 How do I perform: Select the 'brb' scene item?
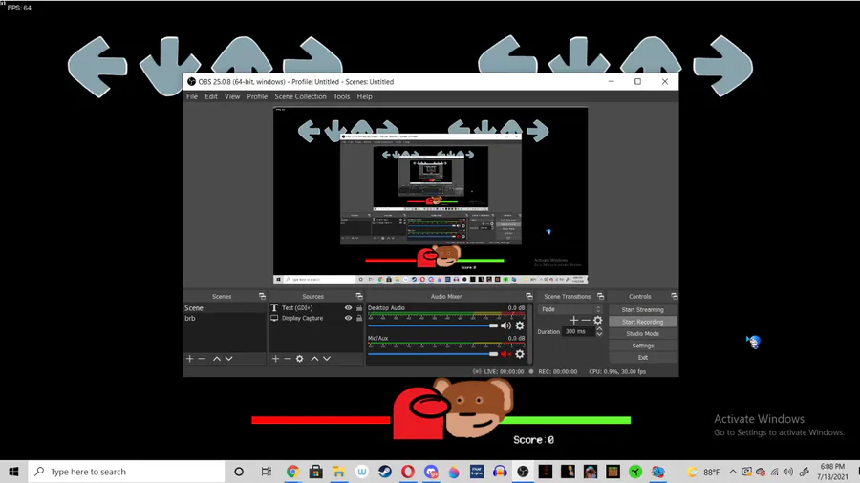click(x=225, y=318)
